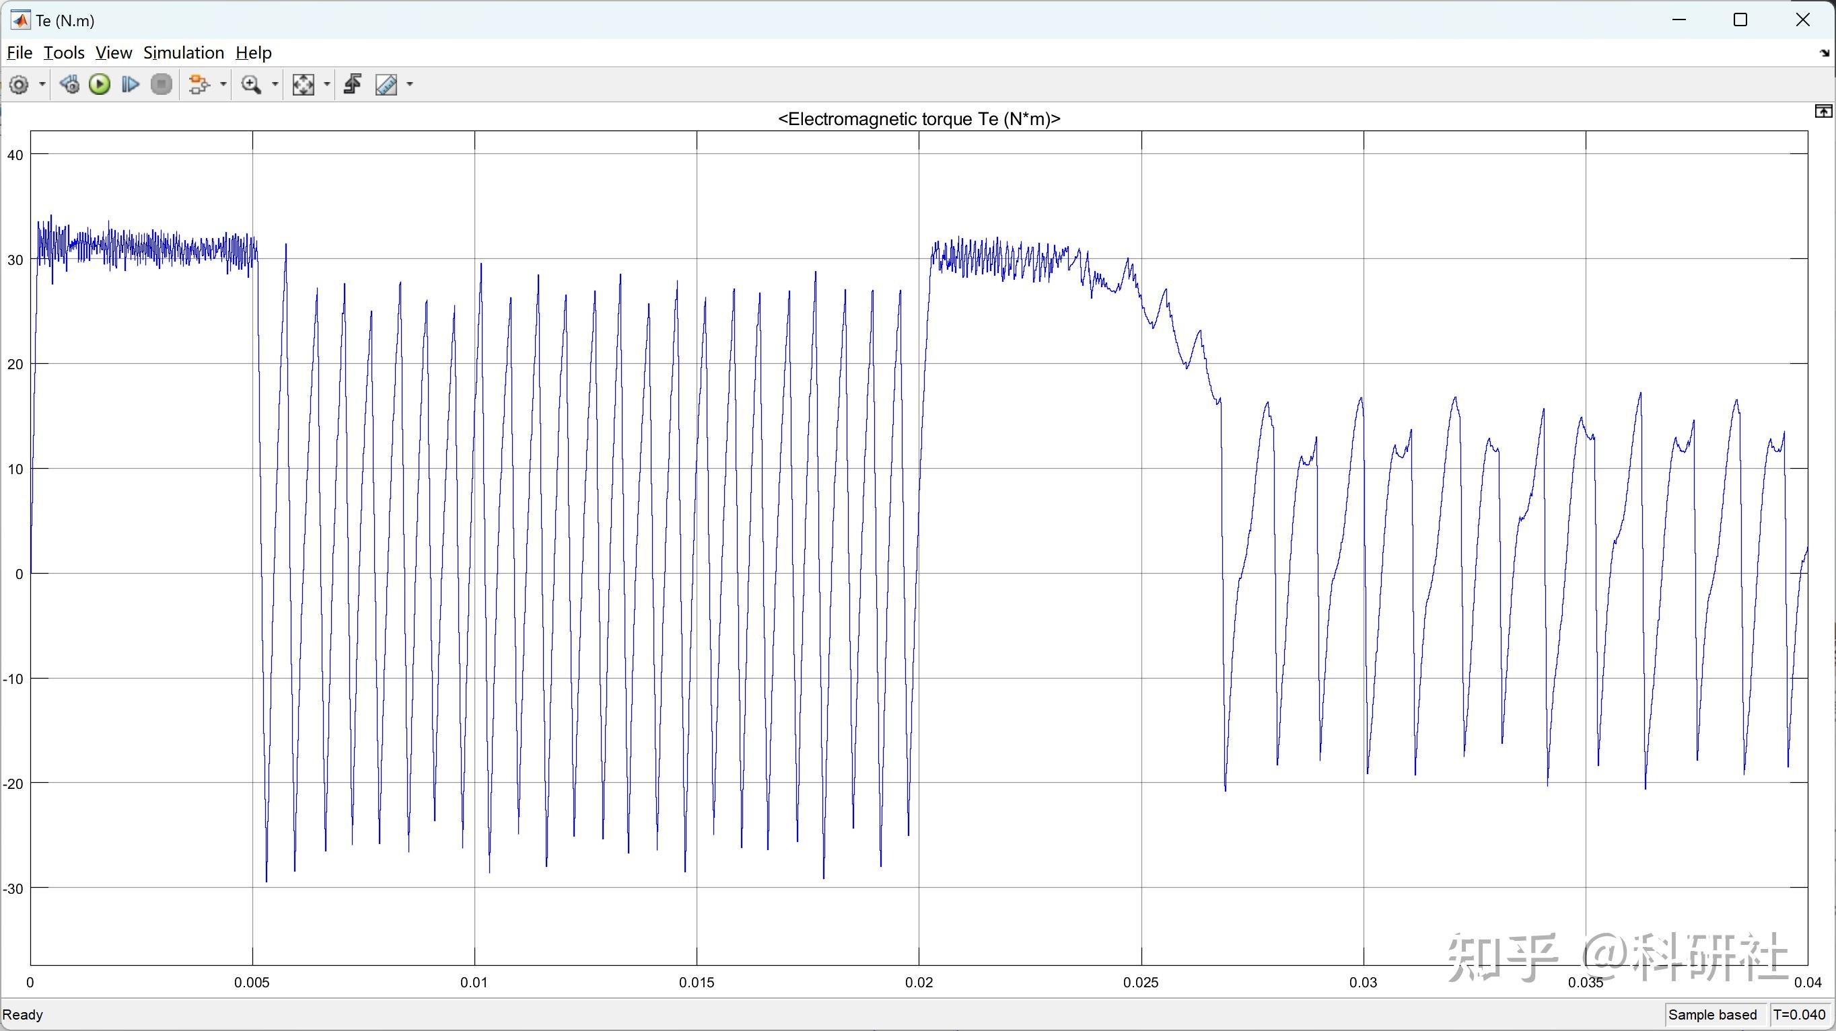Expand measurements ruler dropdown arrow
The width and height of the screenshot is (1836, 1031).
pyautogui.click(x=410, y=85)
